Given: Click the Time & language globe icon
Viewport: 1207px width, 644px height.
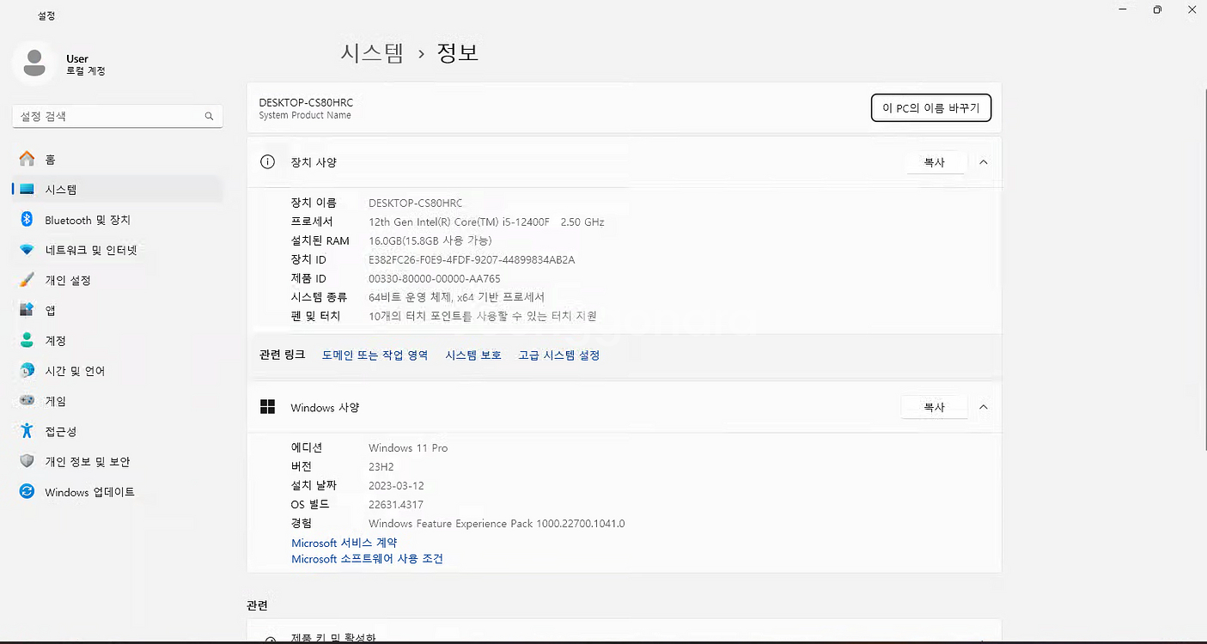Looking at the screenshot, I should tap(27, 371).
